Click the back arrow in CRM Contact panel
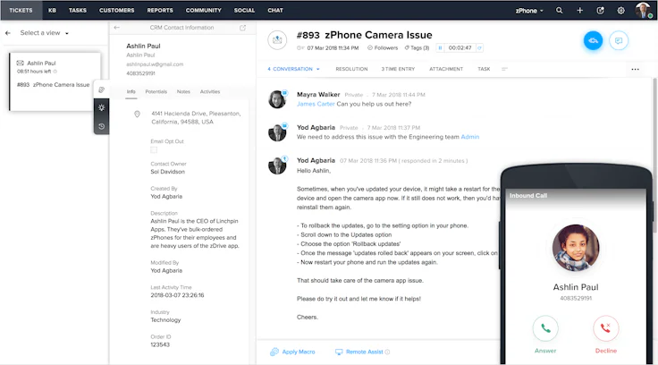658x365 pixels. tap(116, 28)
